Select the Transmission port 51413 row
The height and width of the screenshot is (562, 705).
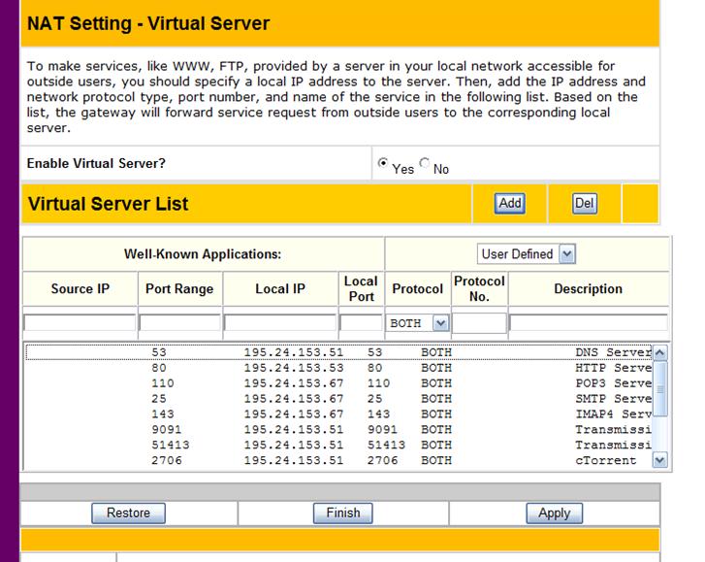(338, 445)
